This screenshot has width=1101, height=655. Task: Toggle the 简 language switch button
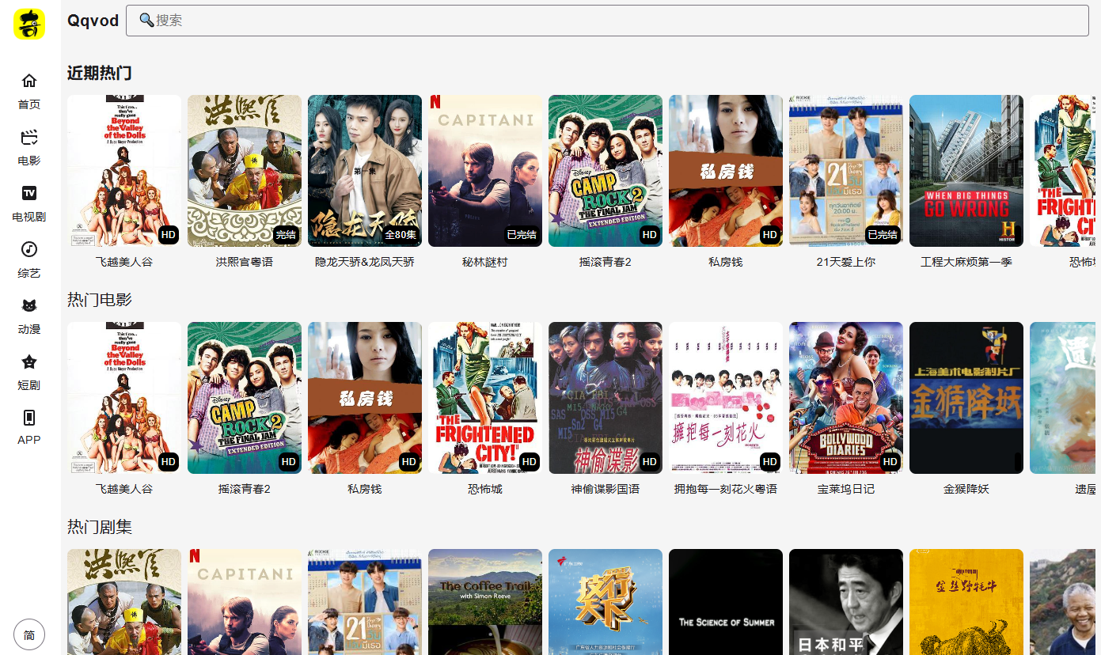coord(29,634)
